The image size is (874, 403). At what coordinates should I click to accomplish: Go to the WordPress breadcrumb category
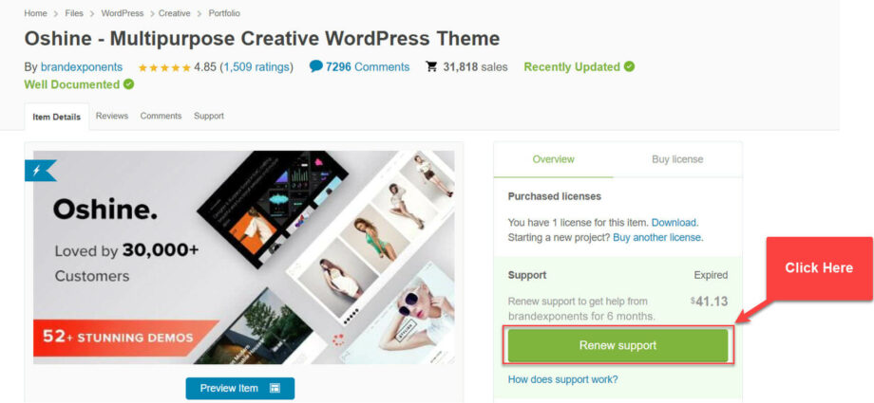coord(121,13)
